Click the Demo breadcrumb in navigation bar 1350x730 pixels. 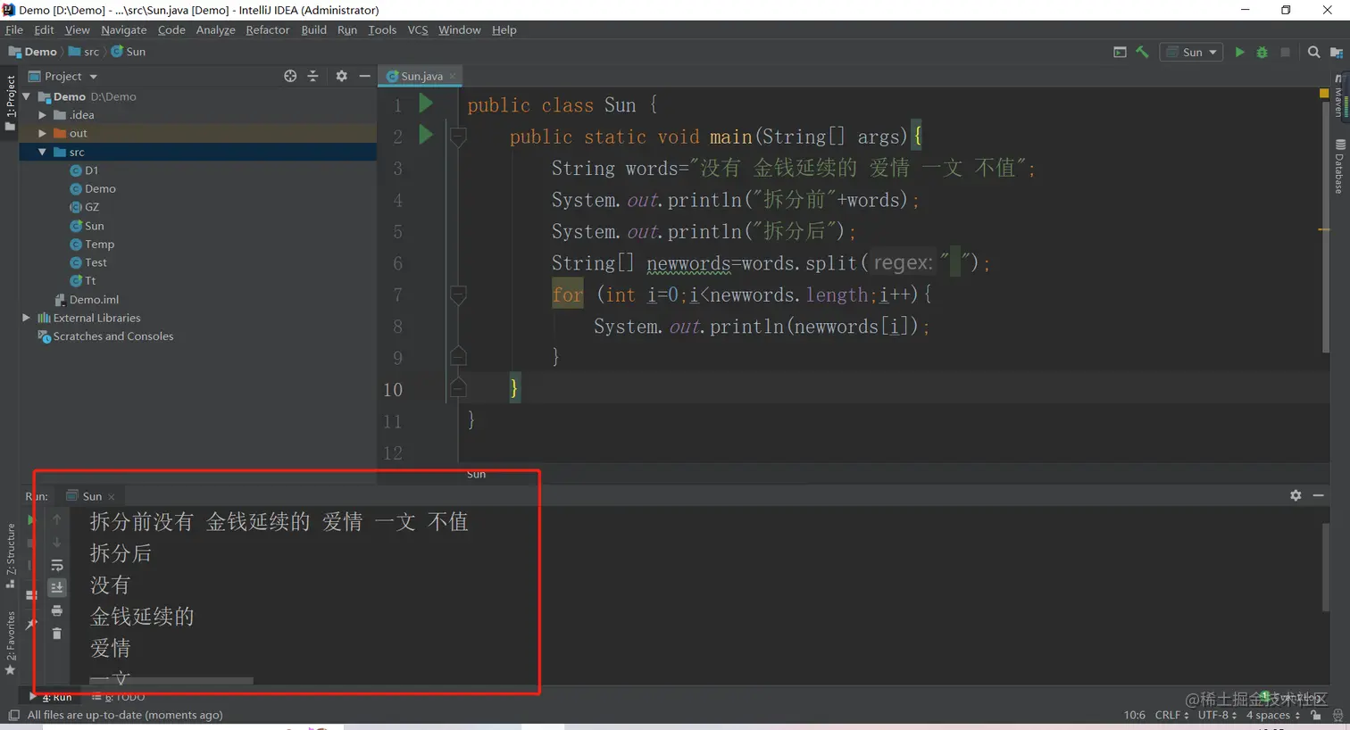[33, 53]
